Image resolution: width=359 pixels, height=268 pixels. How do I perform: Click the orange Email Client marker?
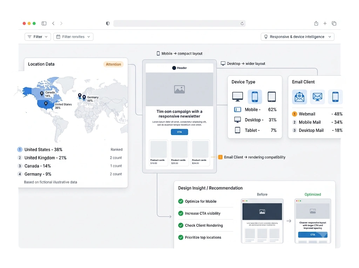click(220, 157)
